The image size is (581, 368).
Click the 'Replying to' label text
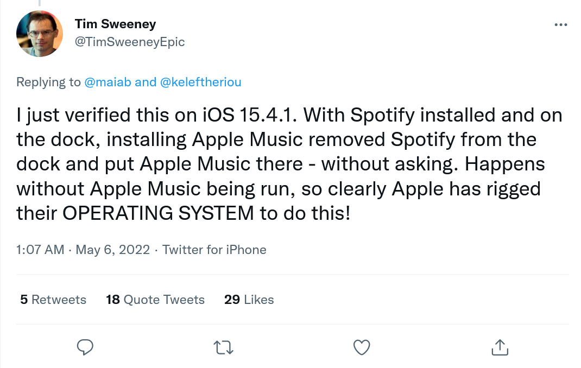coord(48,82)
